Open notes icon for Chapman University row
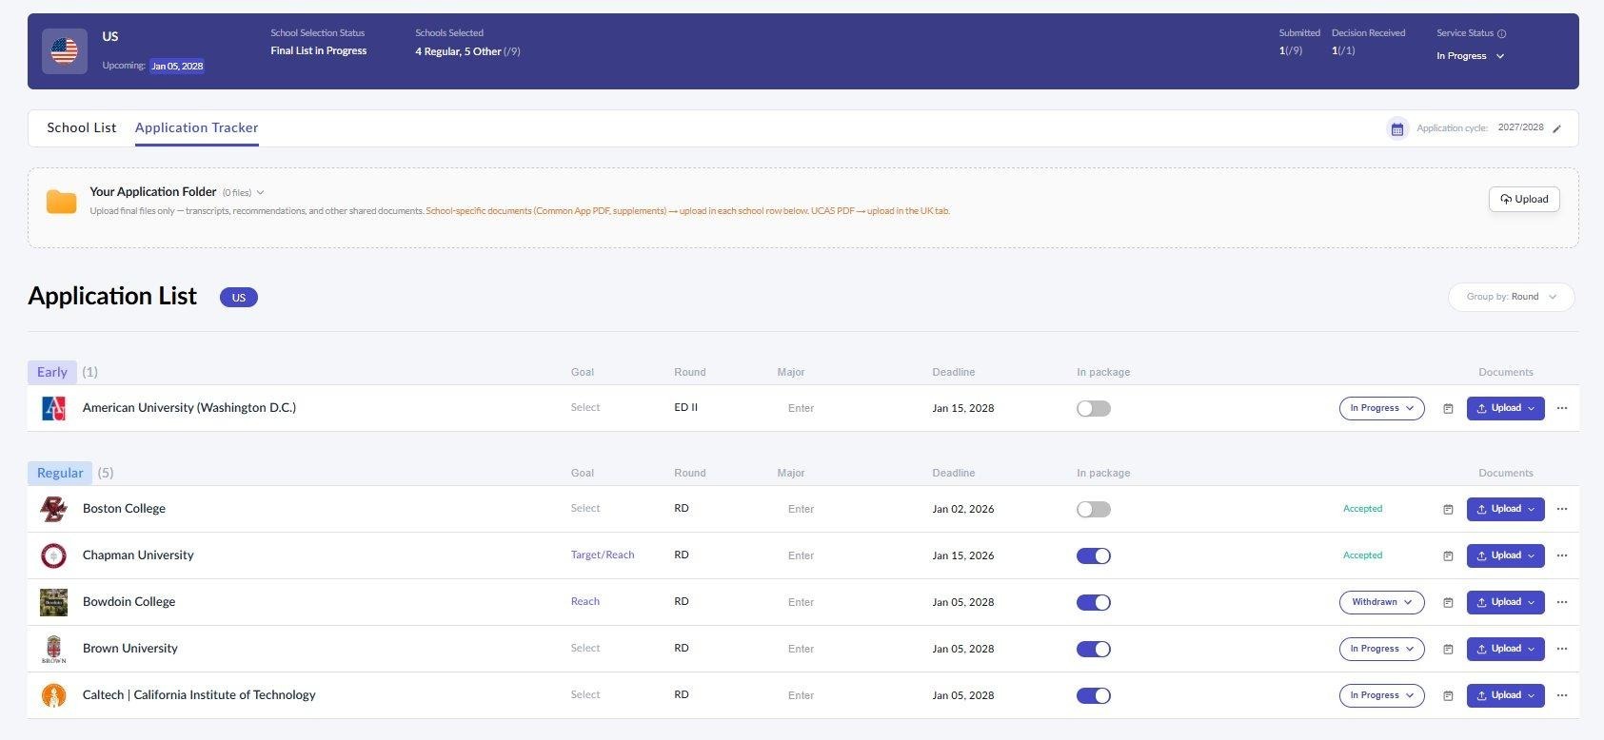 (1448, 555)
